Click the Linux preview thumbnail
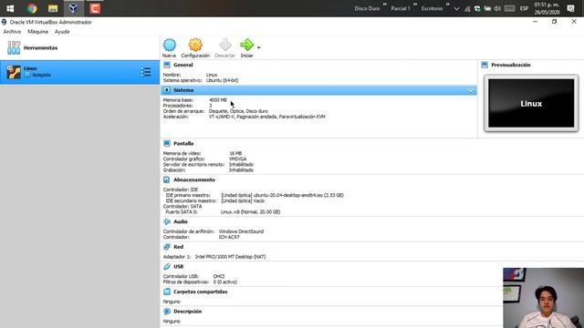 pos(531,103)
